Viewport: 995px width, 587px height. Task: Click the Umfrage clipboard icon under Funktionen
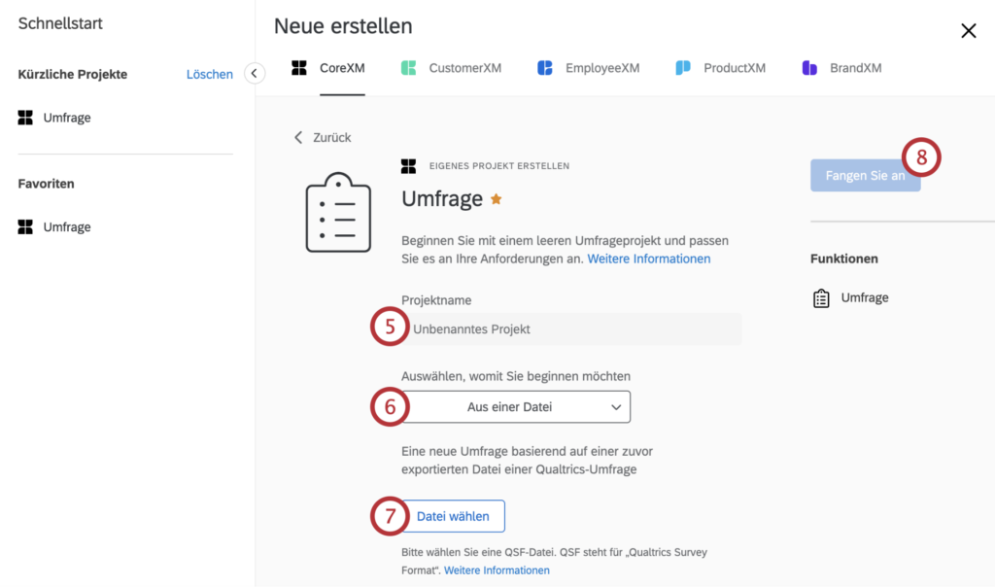pyautogui.click(x=821, y=298)
